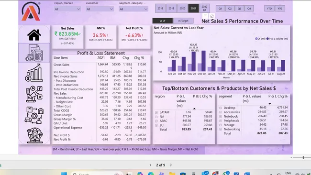Expand the APAC region row
The width and height of the screenshot is (311, 175).
tap(156, 121)
